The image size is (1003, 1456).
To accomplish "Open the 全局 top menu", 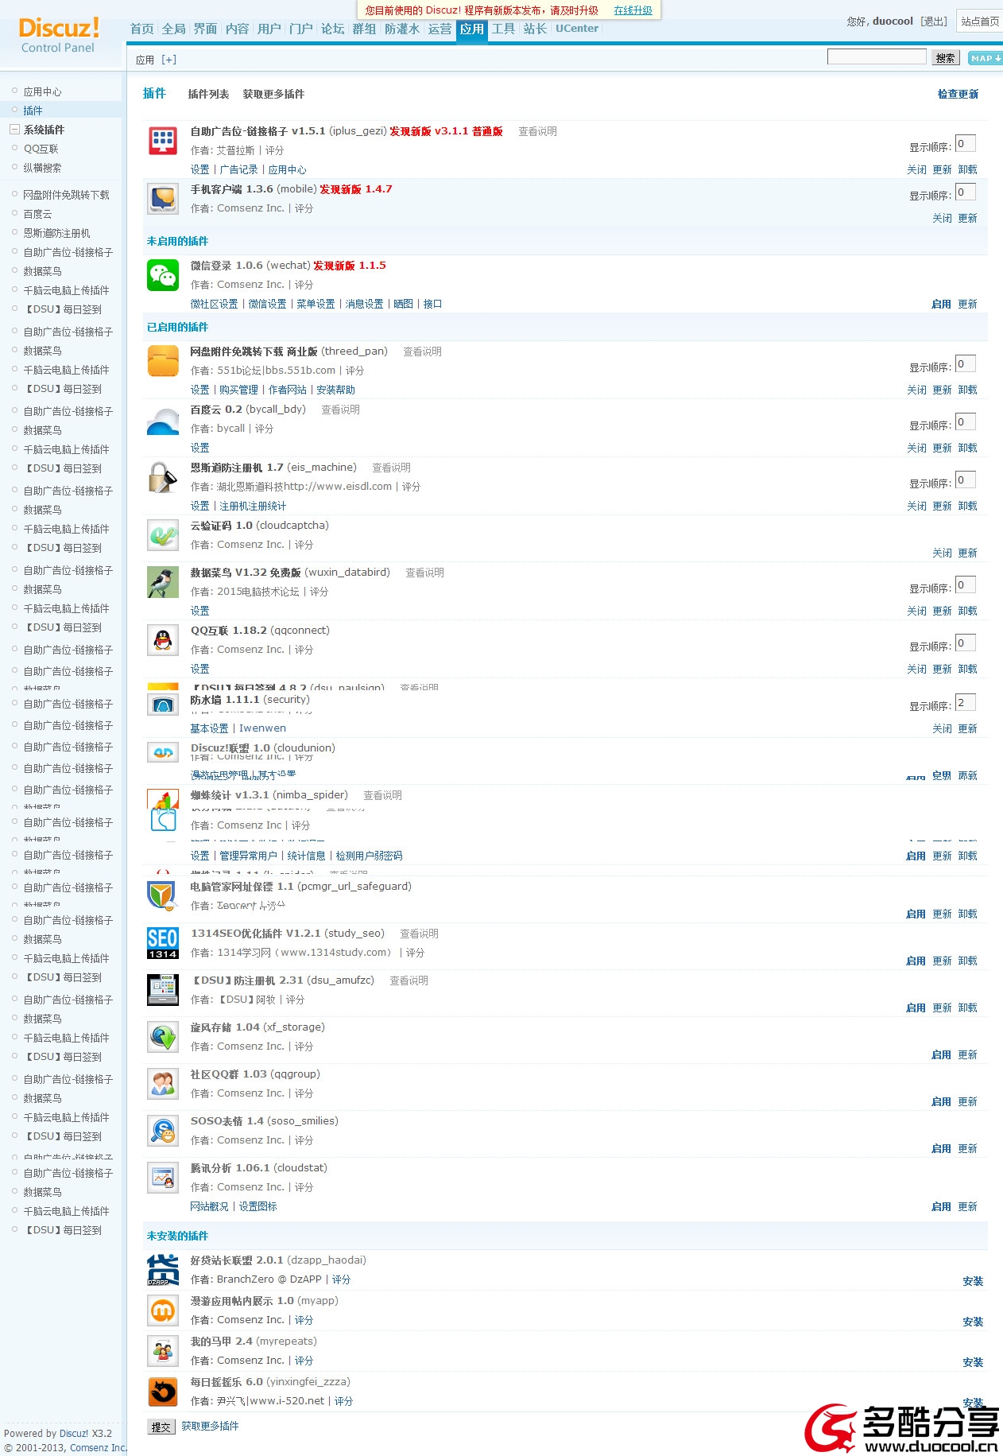I will coord(174,29).
